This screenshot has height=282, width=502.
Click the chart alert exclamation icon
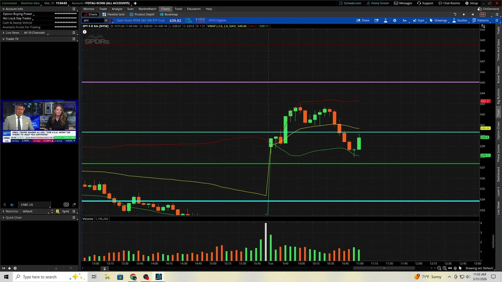[x=84, y=32]
